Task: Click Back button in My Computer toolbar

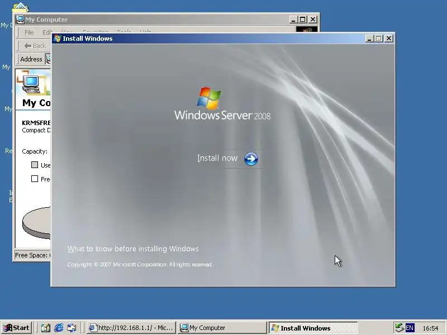Action: point(35,46)
